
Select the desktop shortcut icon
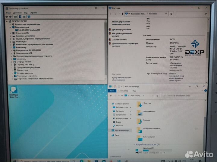coord(14,91)
